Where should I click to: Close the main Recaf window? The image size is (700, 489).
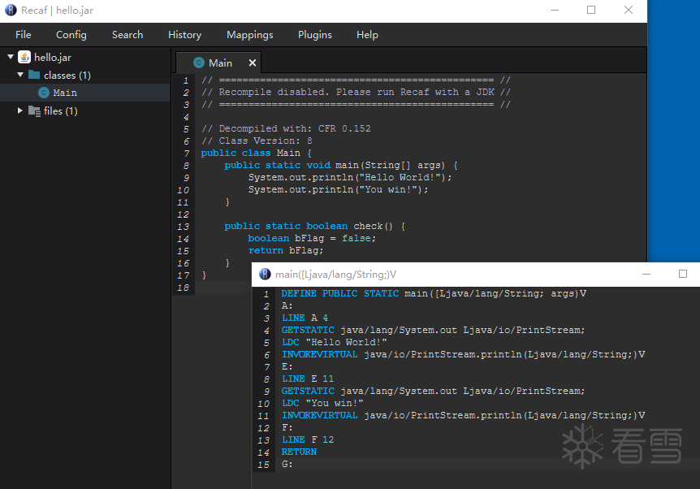(628, 10)
